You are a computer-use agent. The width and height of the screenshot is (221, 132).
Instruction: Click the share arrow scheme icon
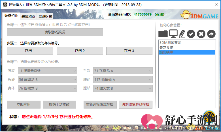[x=211, y=34]
